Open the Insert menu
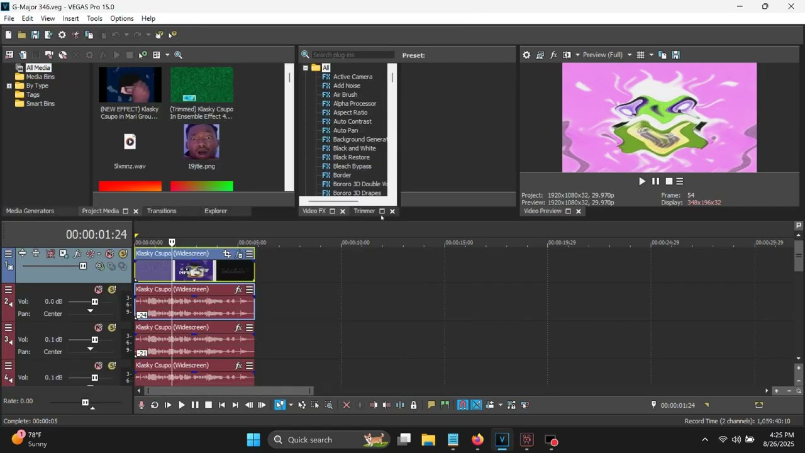 (70, 18)
